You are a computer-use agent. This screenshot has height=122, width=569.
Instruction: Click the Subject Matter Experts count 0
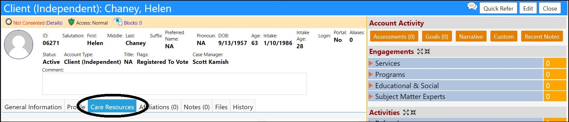tap(555, 96)
